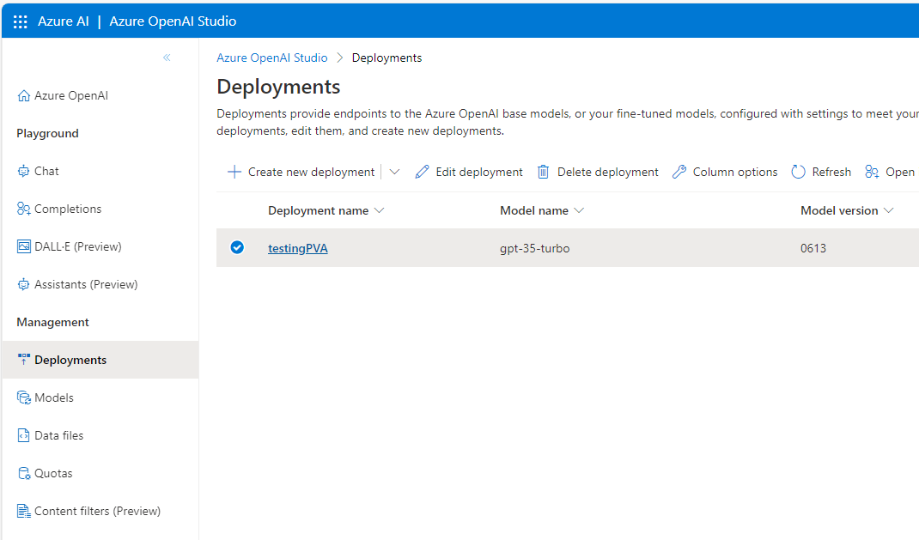Click the circular Refresh icon
This screenshot has width=919, height=540.
point(798,172)
